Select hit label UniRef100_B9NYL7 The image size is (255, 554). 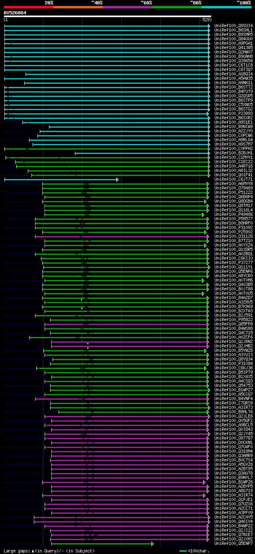click(233, 477)
